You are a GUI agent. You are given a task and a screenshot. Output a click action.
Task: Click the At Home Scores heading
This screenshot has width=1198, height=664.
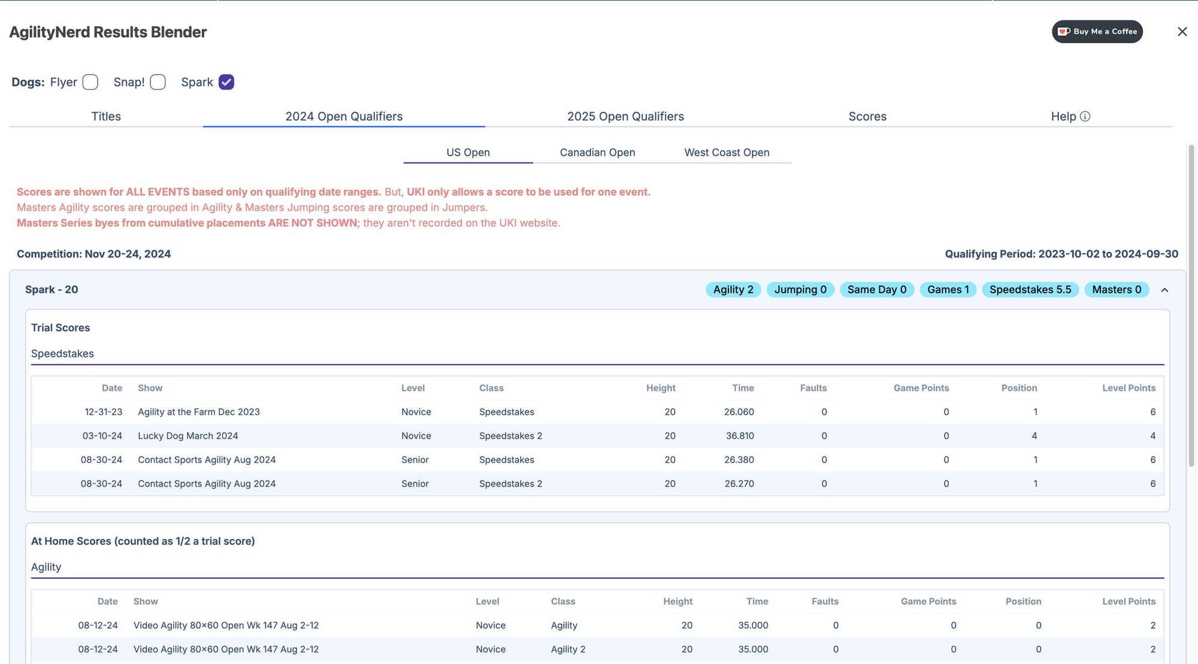(x=143, y=541)
